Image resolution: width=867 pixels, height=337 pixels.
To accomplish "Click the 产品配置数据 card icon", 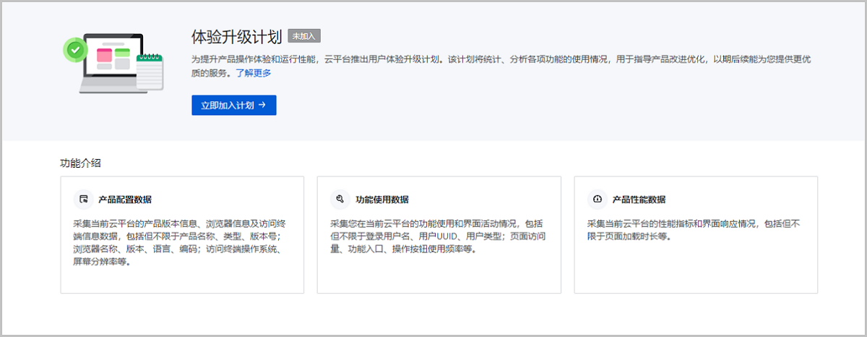I will pos(84,200).
